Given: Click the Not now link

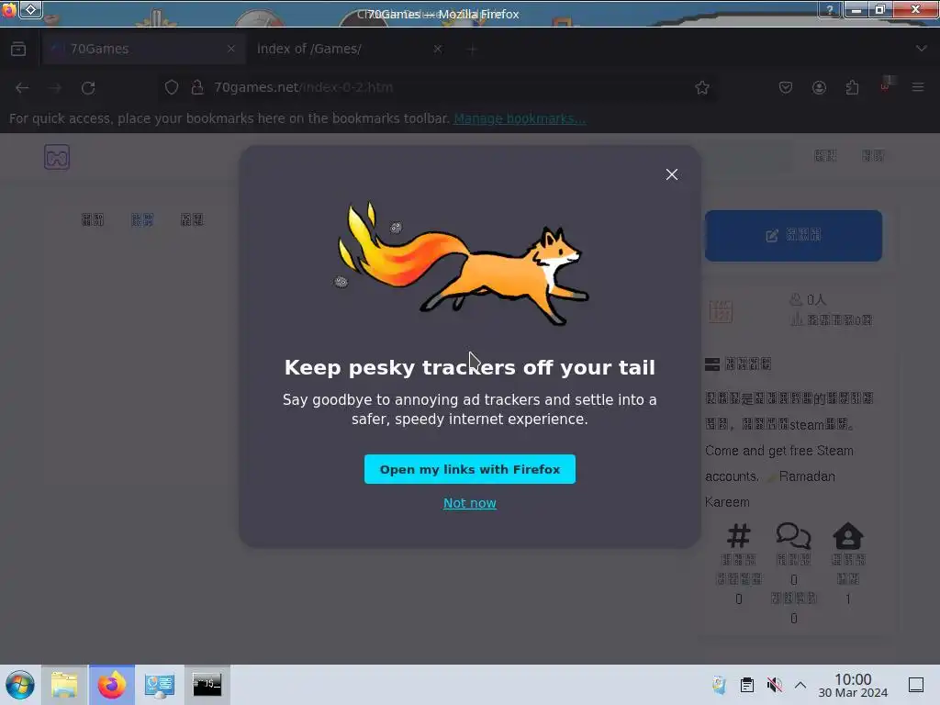Looking at the screenshot, I should [469, 503].
